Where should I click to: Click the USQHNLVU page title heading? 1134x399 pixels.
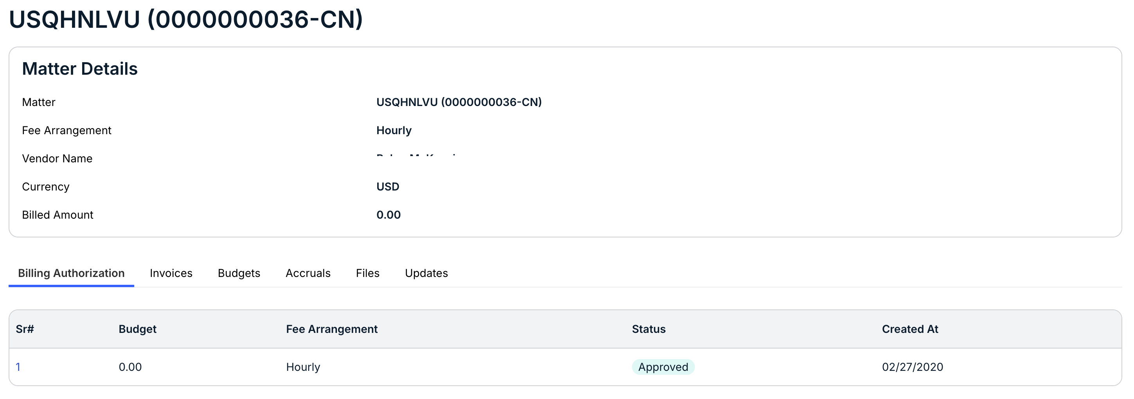(186, 20)
